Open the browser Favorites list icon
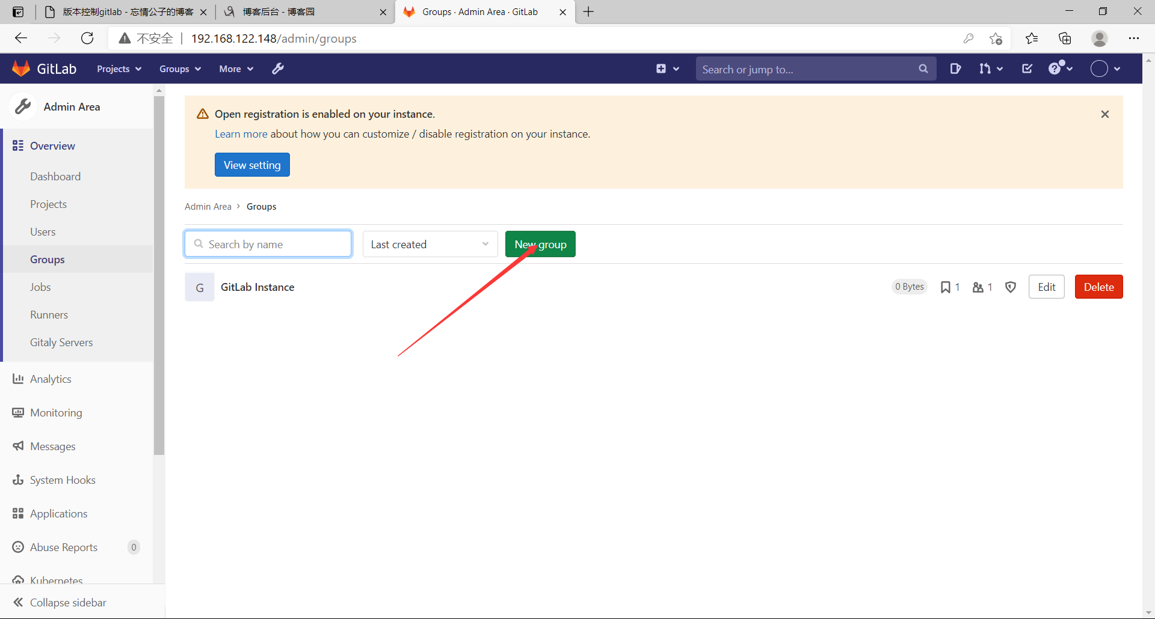 tap(1032, 38)
